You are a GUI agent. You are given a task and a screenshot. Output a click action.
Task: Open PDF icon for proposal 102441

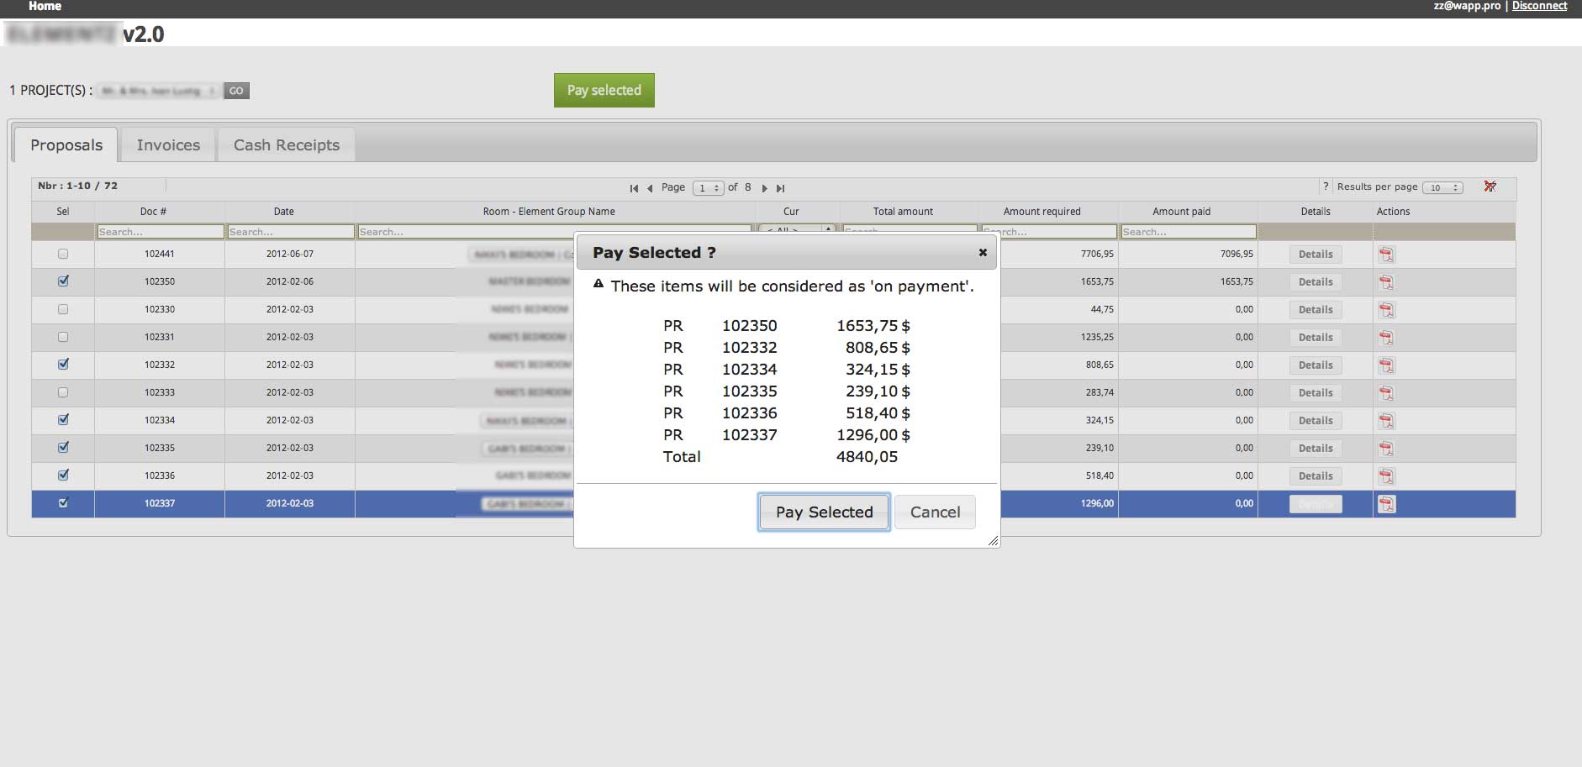click(1386, 254)
